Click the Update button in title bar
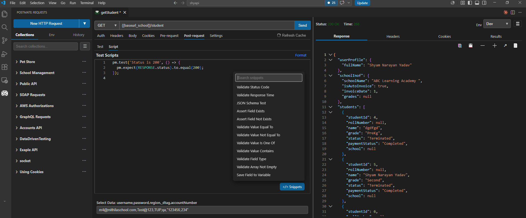Viewport: 526px width, 218px height. (362, 3)
